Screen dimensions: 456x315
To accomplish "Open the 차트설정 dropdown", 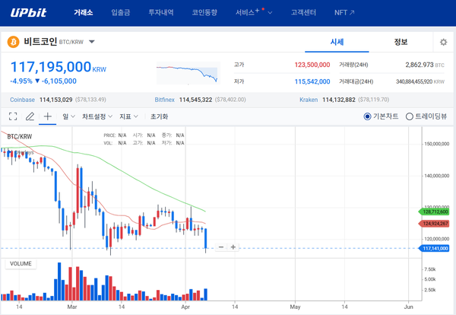I will [97, 116].
